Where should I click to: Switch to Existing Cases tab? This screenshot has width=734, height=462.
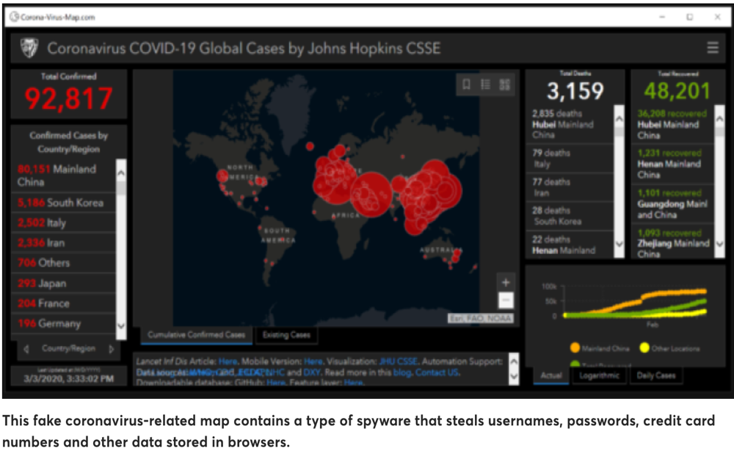coord(286,335)
